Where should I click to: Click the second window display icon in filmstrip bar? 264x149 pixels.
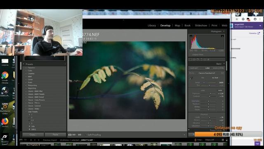(x=25, y=140)
